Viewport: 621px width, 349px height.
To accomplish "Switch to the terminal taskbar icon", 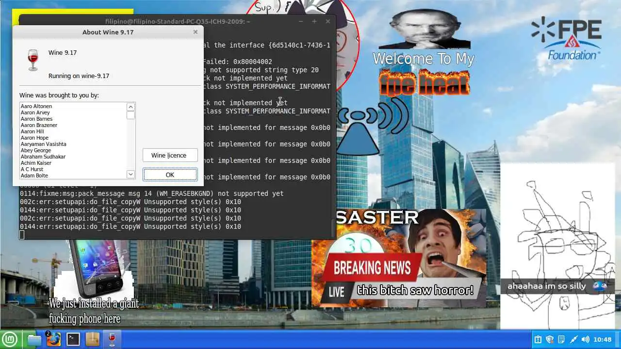I will coord(73,339).
